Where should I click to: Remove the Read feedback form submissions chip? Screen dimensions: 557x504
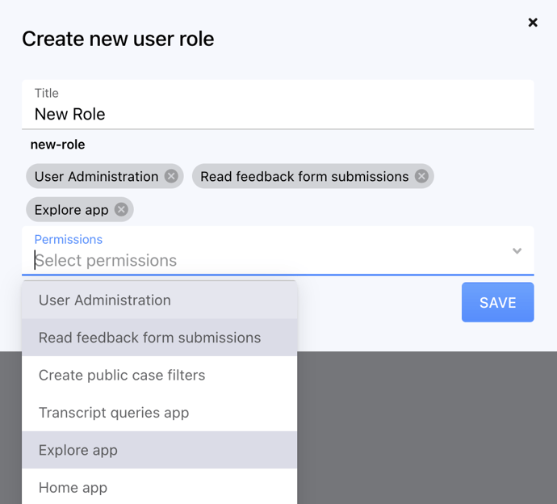(x=421, y=176)
